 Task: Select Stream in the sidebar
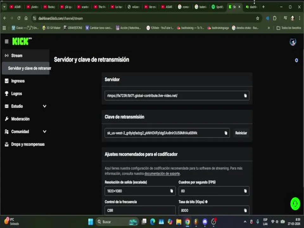pyautogui.click(x=26, y=56)
